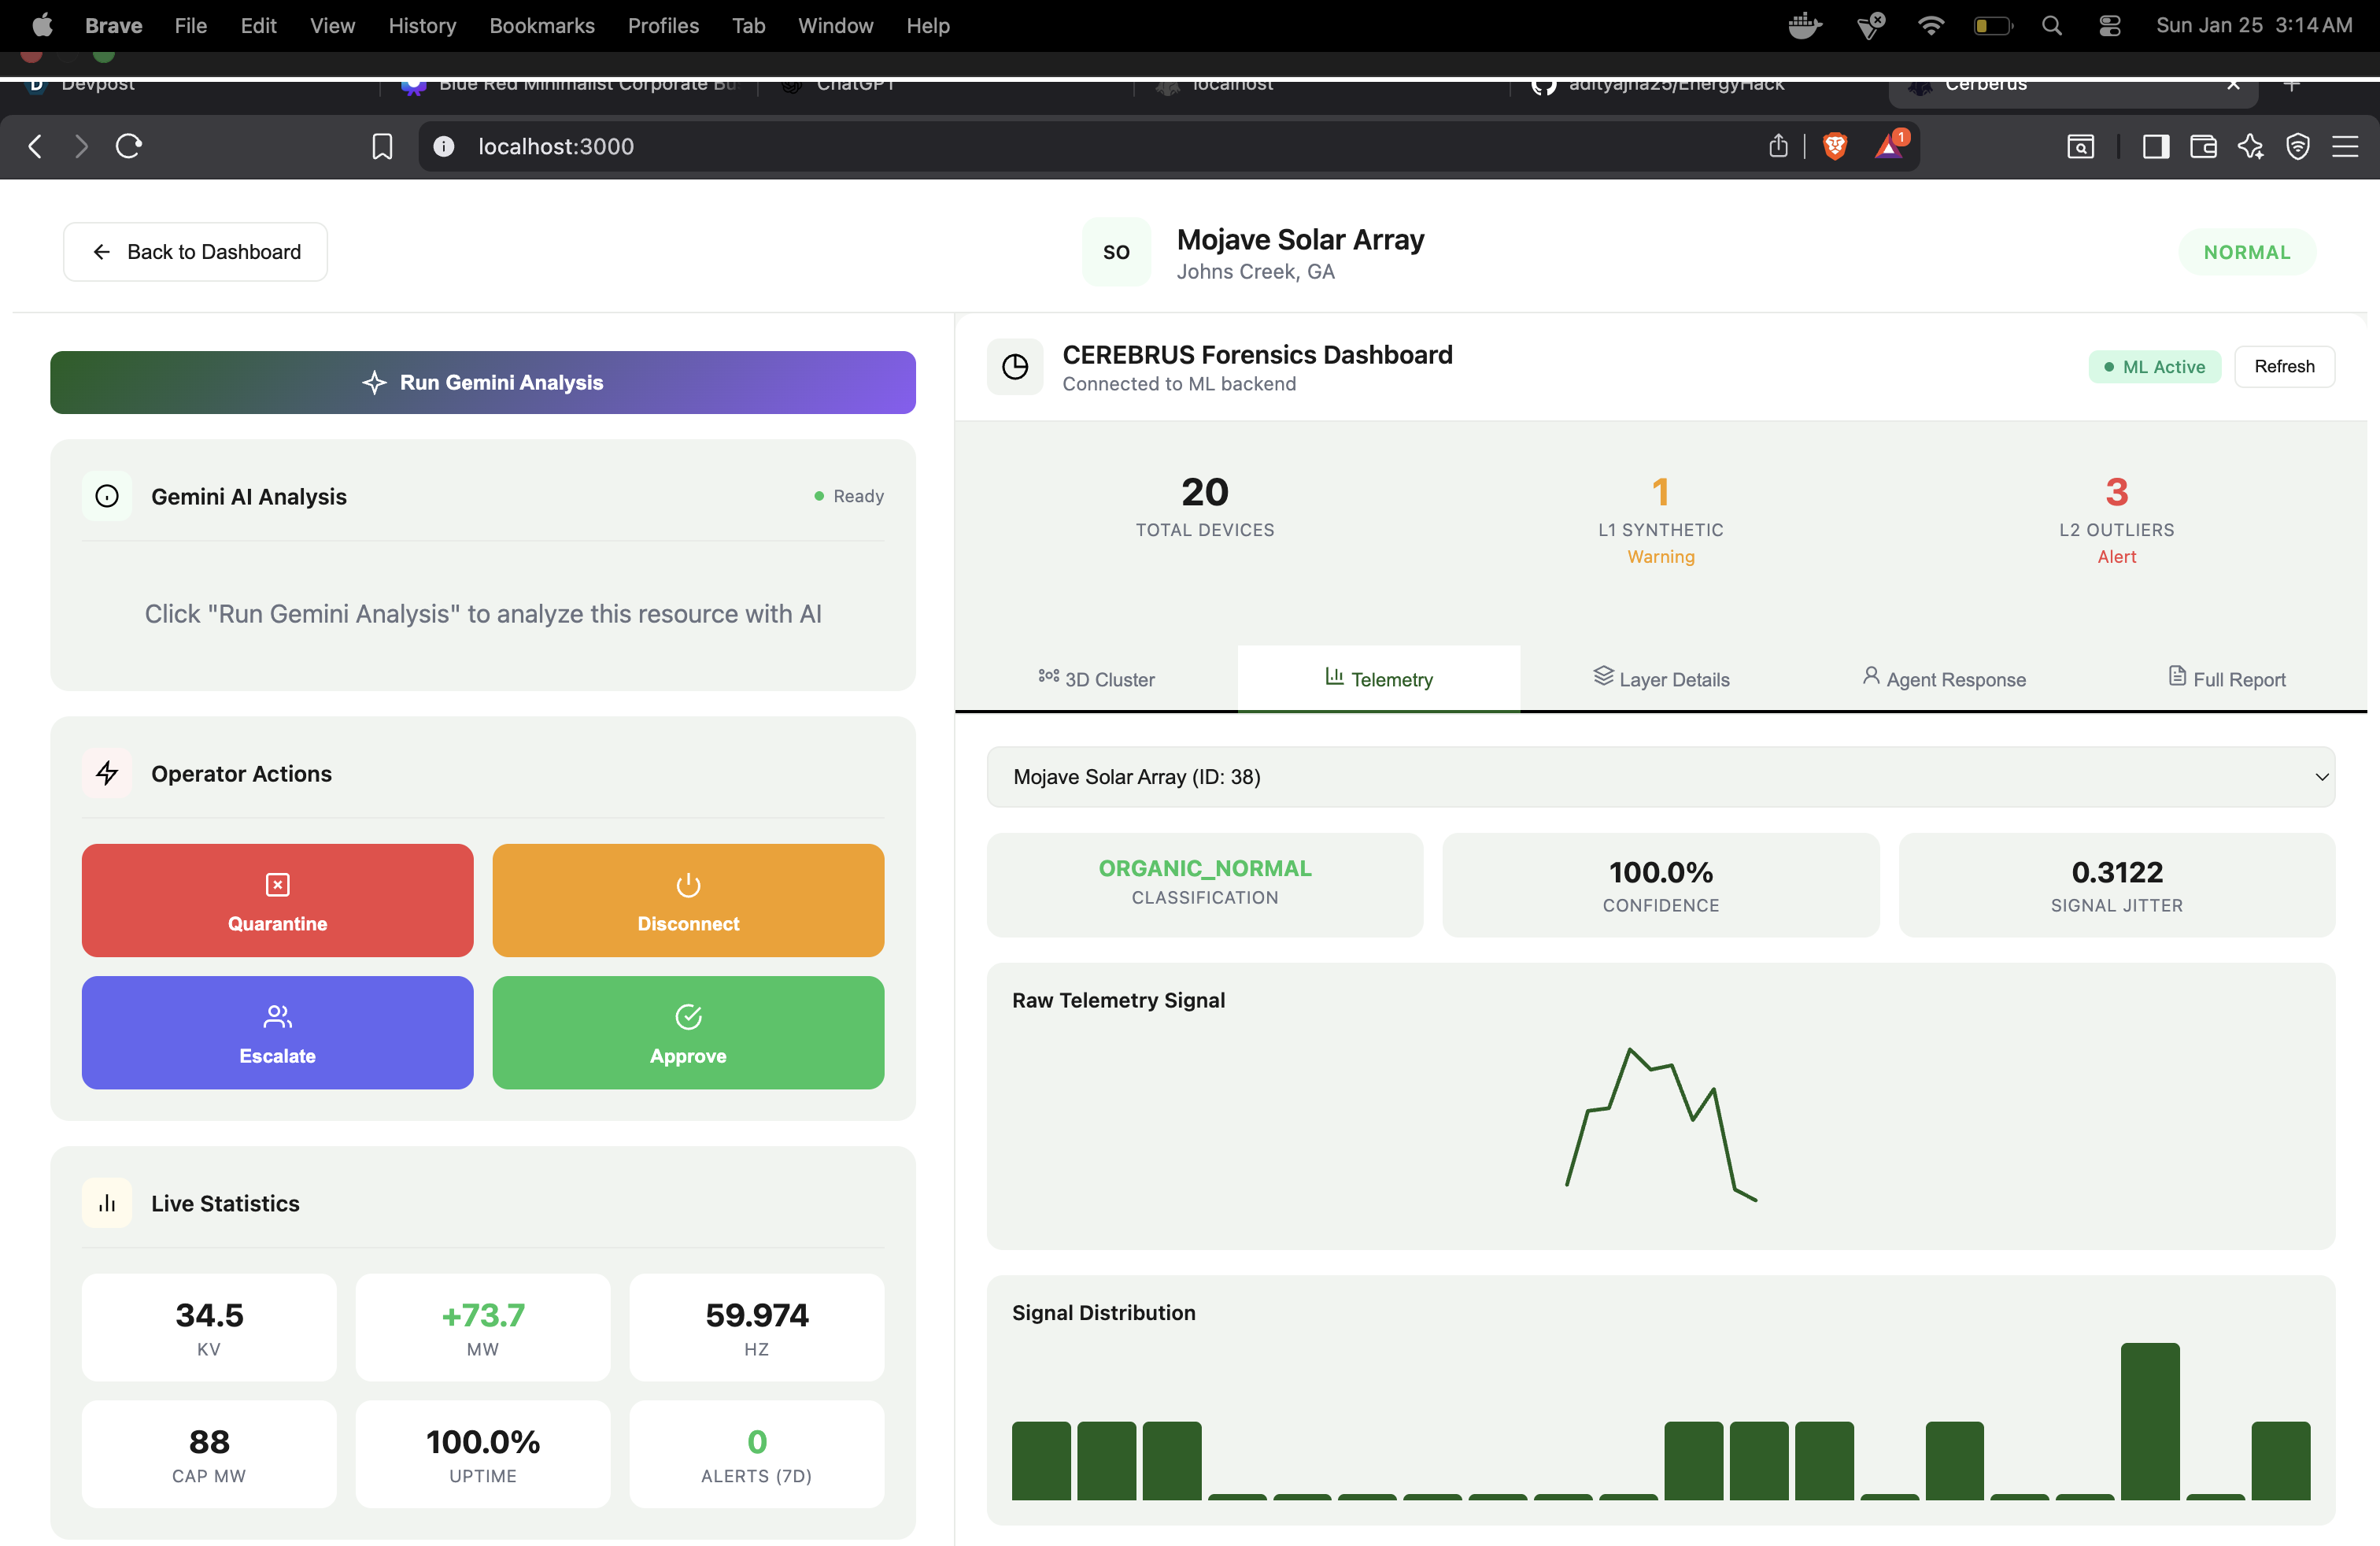Expand the Mojave Solar Array device dropdown
This screenshot has height=1546, width=2380.
(1660, 777)
